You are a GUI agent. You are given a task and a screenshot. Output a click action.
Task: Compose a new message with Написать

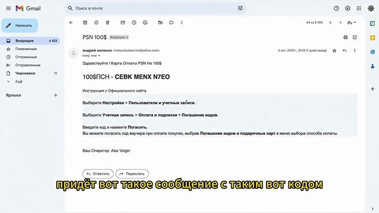(x=20, y=25)
